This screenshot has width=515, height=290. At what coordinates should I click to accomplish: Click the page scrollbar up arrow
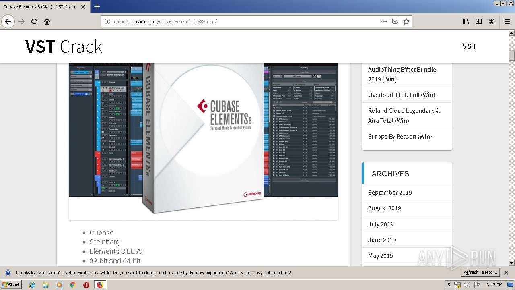(x=512, y=33)
